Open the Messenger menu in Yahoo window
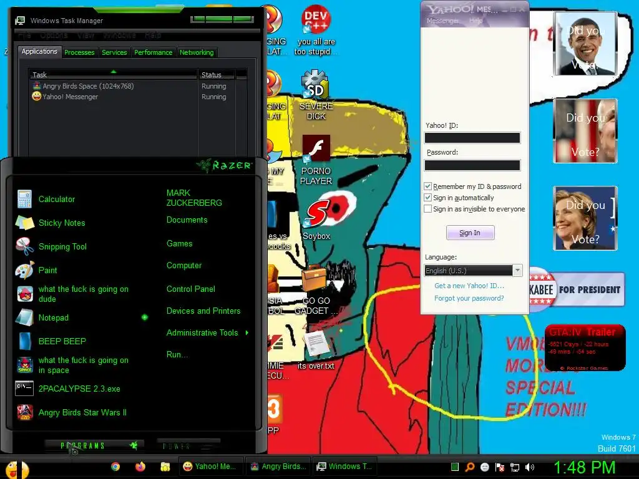639x479 pixels. pyautogui.click(x=442, y=21)
